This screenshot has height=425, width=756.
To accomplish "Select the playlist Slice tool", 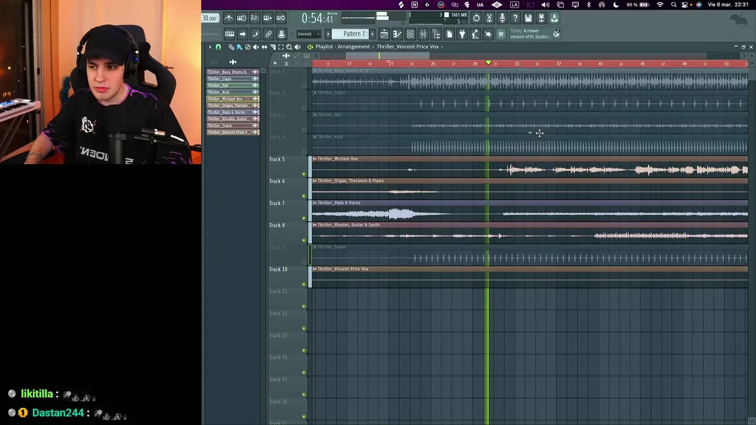I will tap(272, 47).
